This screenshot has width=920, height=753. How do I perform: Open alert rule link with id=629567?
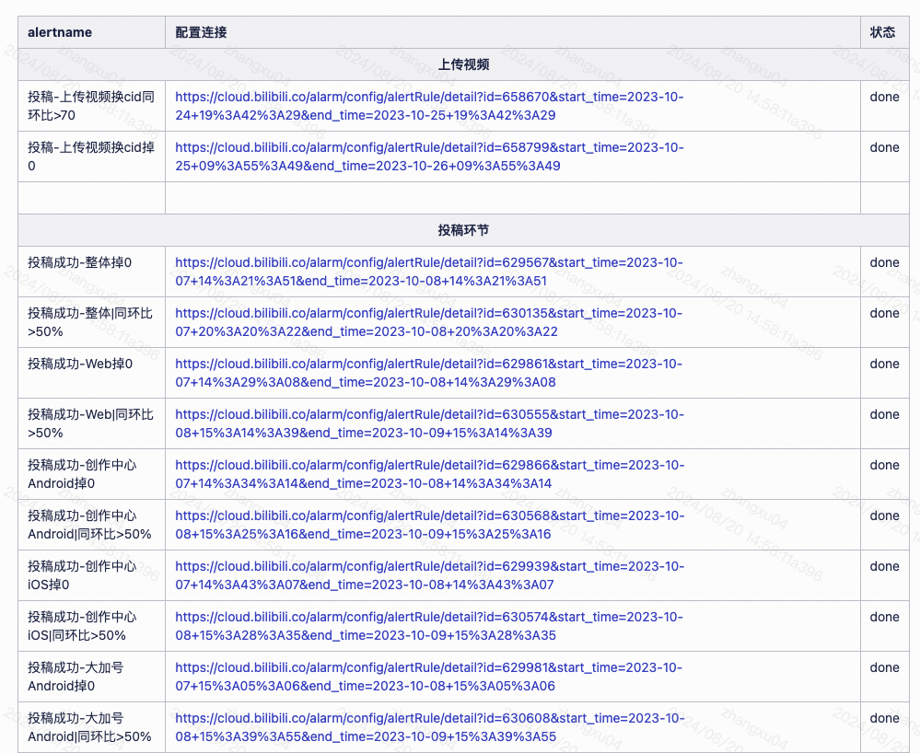click(429, 272)
